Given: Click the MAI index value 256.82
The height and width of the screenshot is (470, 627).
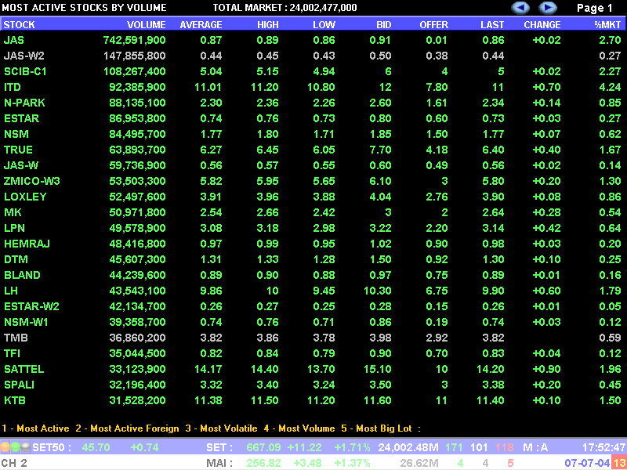Looking at the screenshot, I should [263, 463].
